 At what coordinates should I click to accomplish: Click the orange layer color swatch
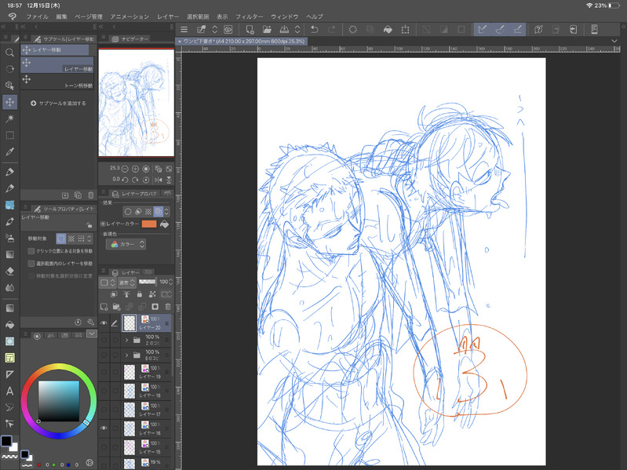pyautogui.click(x=149, y=224)
